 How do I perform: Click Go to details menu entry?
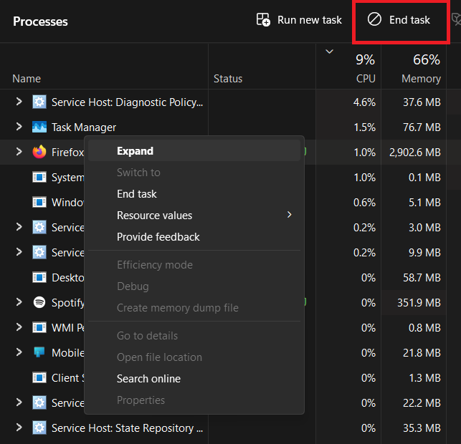coord(194,336)
